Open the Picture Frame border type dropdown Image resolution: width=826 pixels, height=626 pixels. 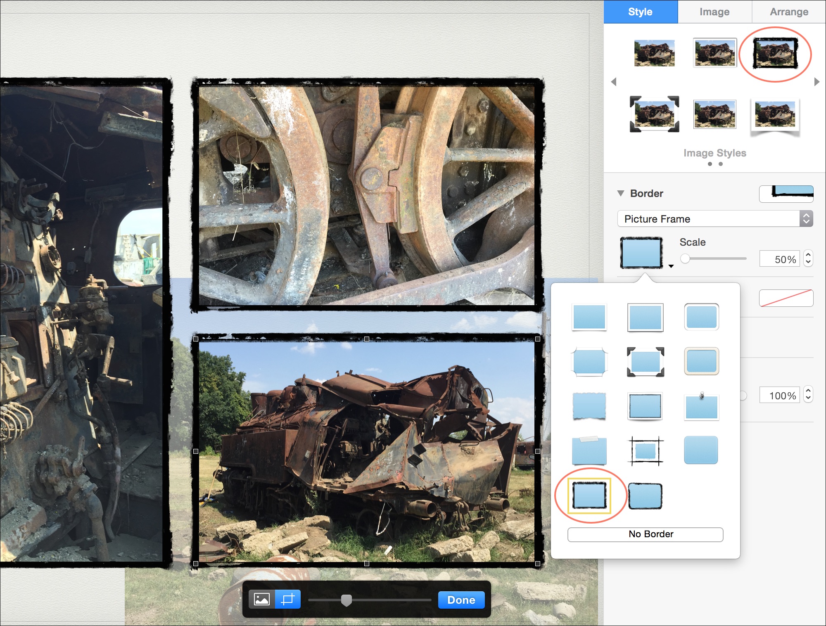click(x=715, y=219)
